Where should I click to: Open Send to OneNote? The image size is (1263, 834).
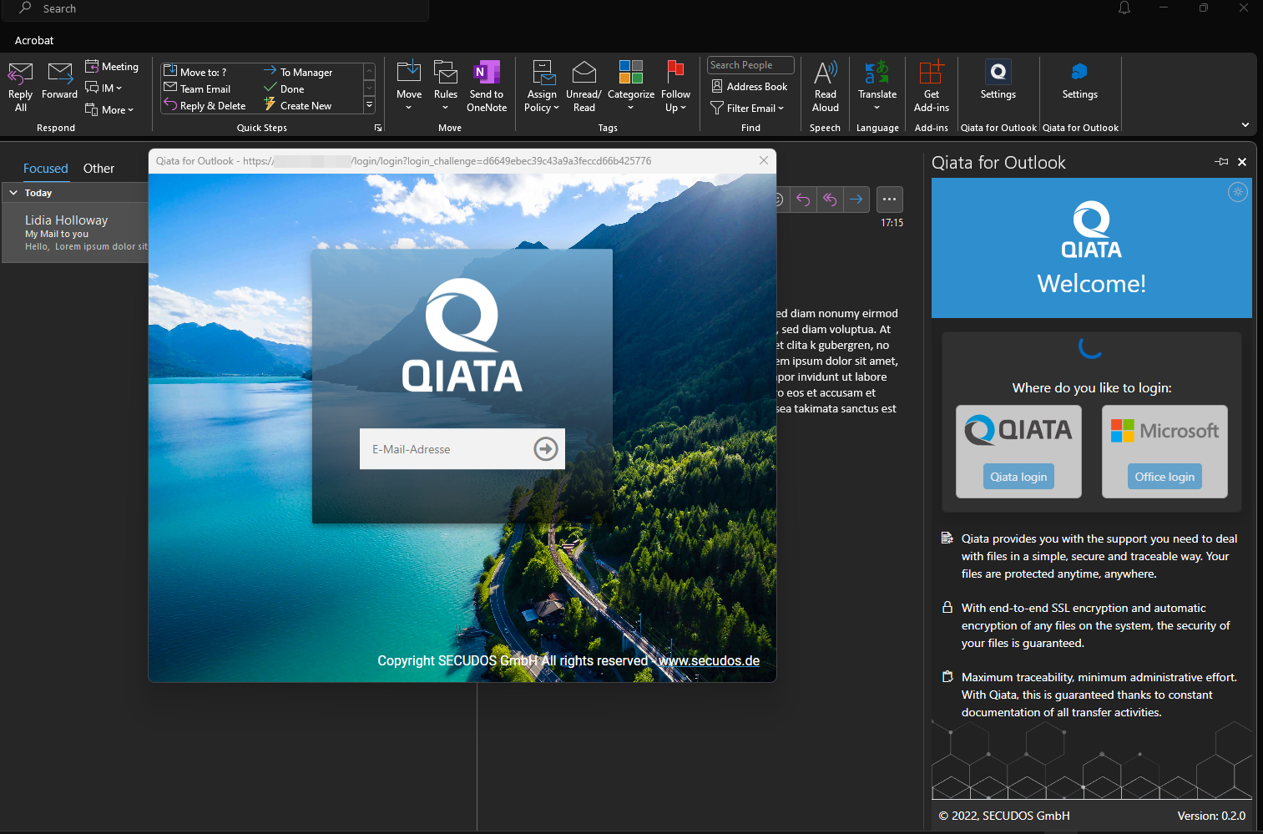(x=487, y=86)
